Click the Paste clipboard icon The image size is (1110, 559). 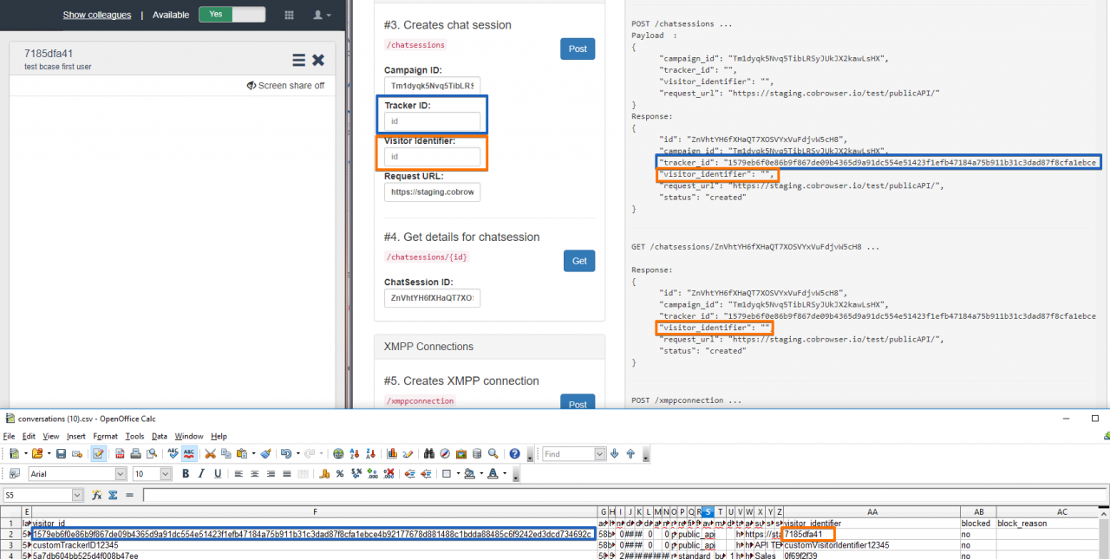click(241, 453)
